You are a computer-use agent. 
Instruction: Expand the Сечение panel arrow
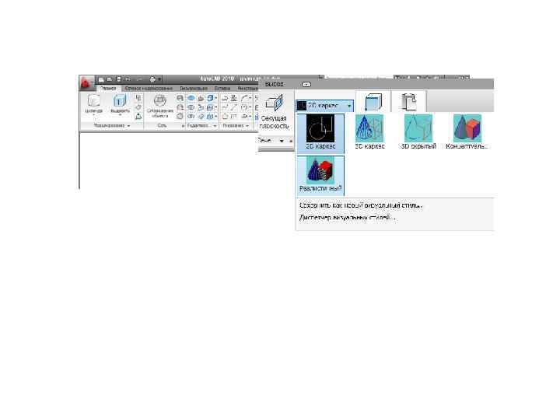point(282,141)
